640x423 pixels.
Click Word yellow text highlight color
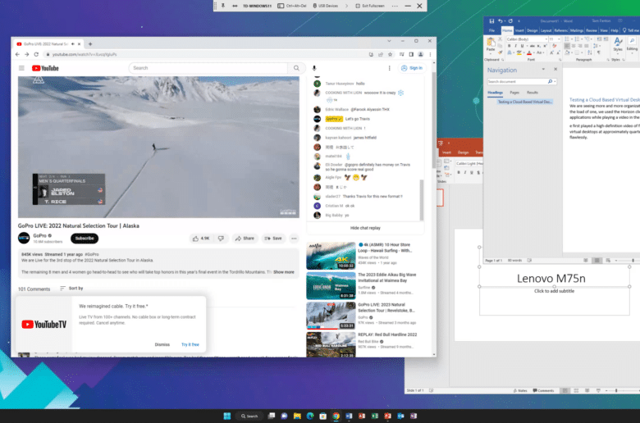(519, 53)
